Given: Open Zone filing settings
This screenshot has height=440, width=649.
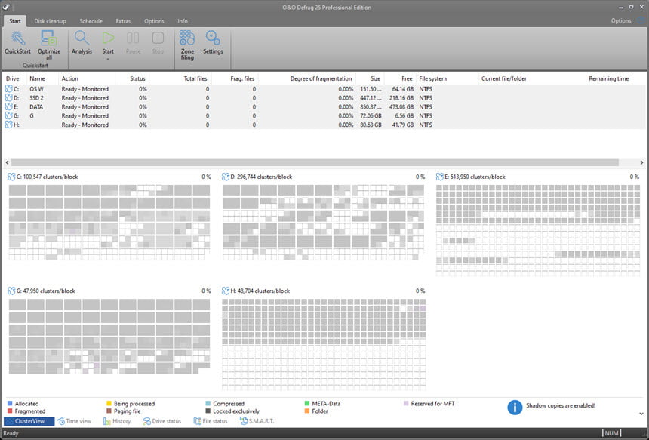Looking at the screenshot, I should pyautogui.click(x=187, y=45).
